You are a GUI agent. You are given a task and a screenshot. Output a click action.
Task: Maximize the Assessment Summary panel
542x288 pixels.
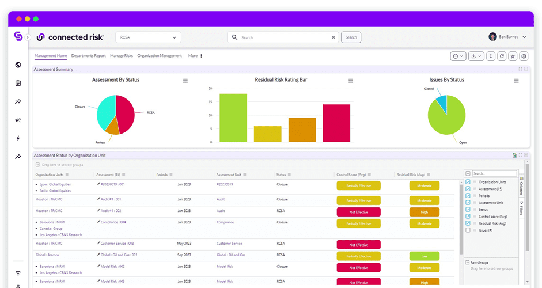click(520, 69)
